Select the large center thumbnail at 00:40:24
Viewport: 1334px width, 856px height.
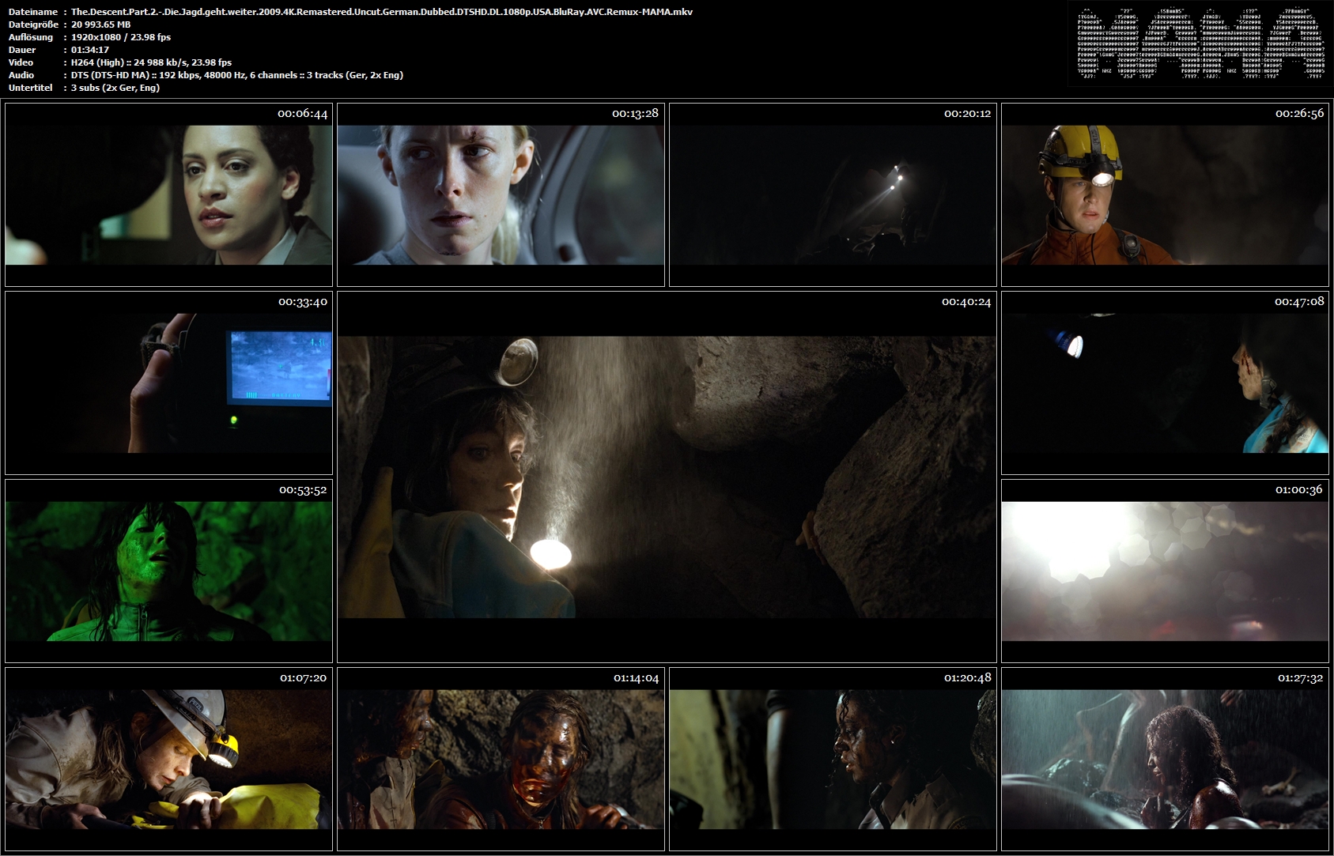click(x=667, y=477)
